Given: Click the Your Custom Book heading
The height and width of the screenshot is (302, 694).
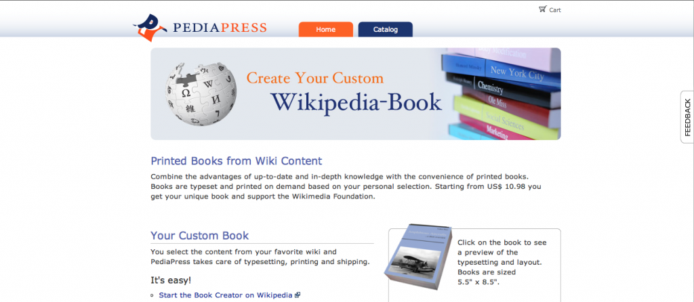Looking at the screenshot, I should pyautogui.click(x=200, y=235).
